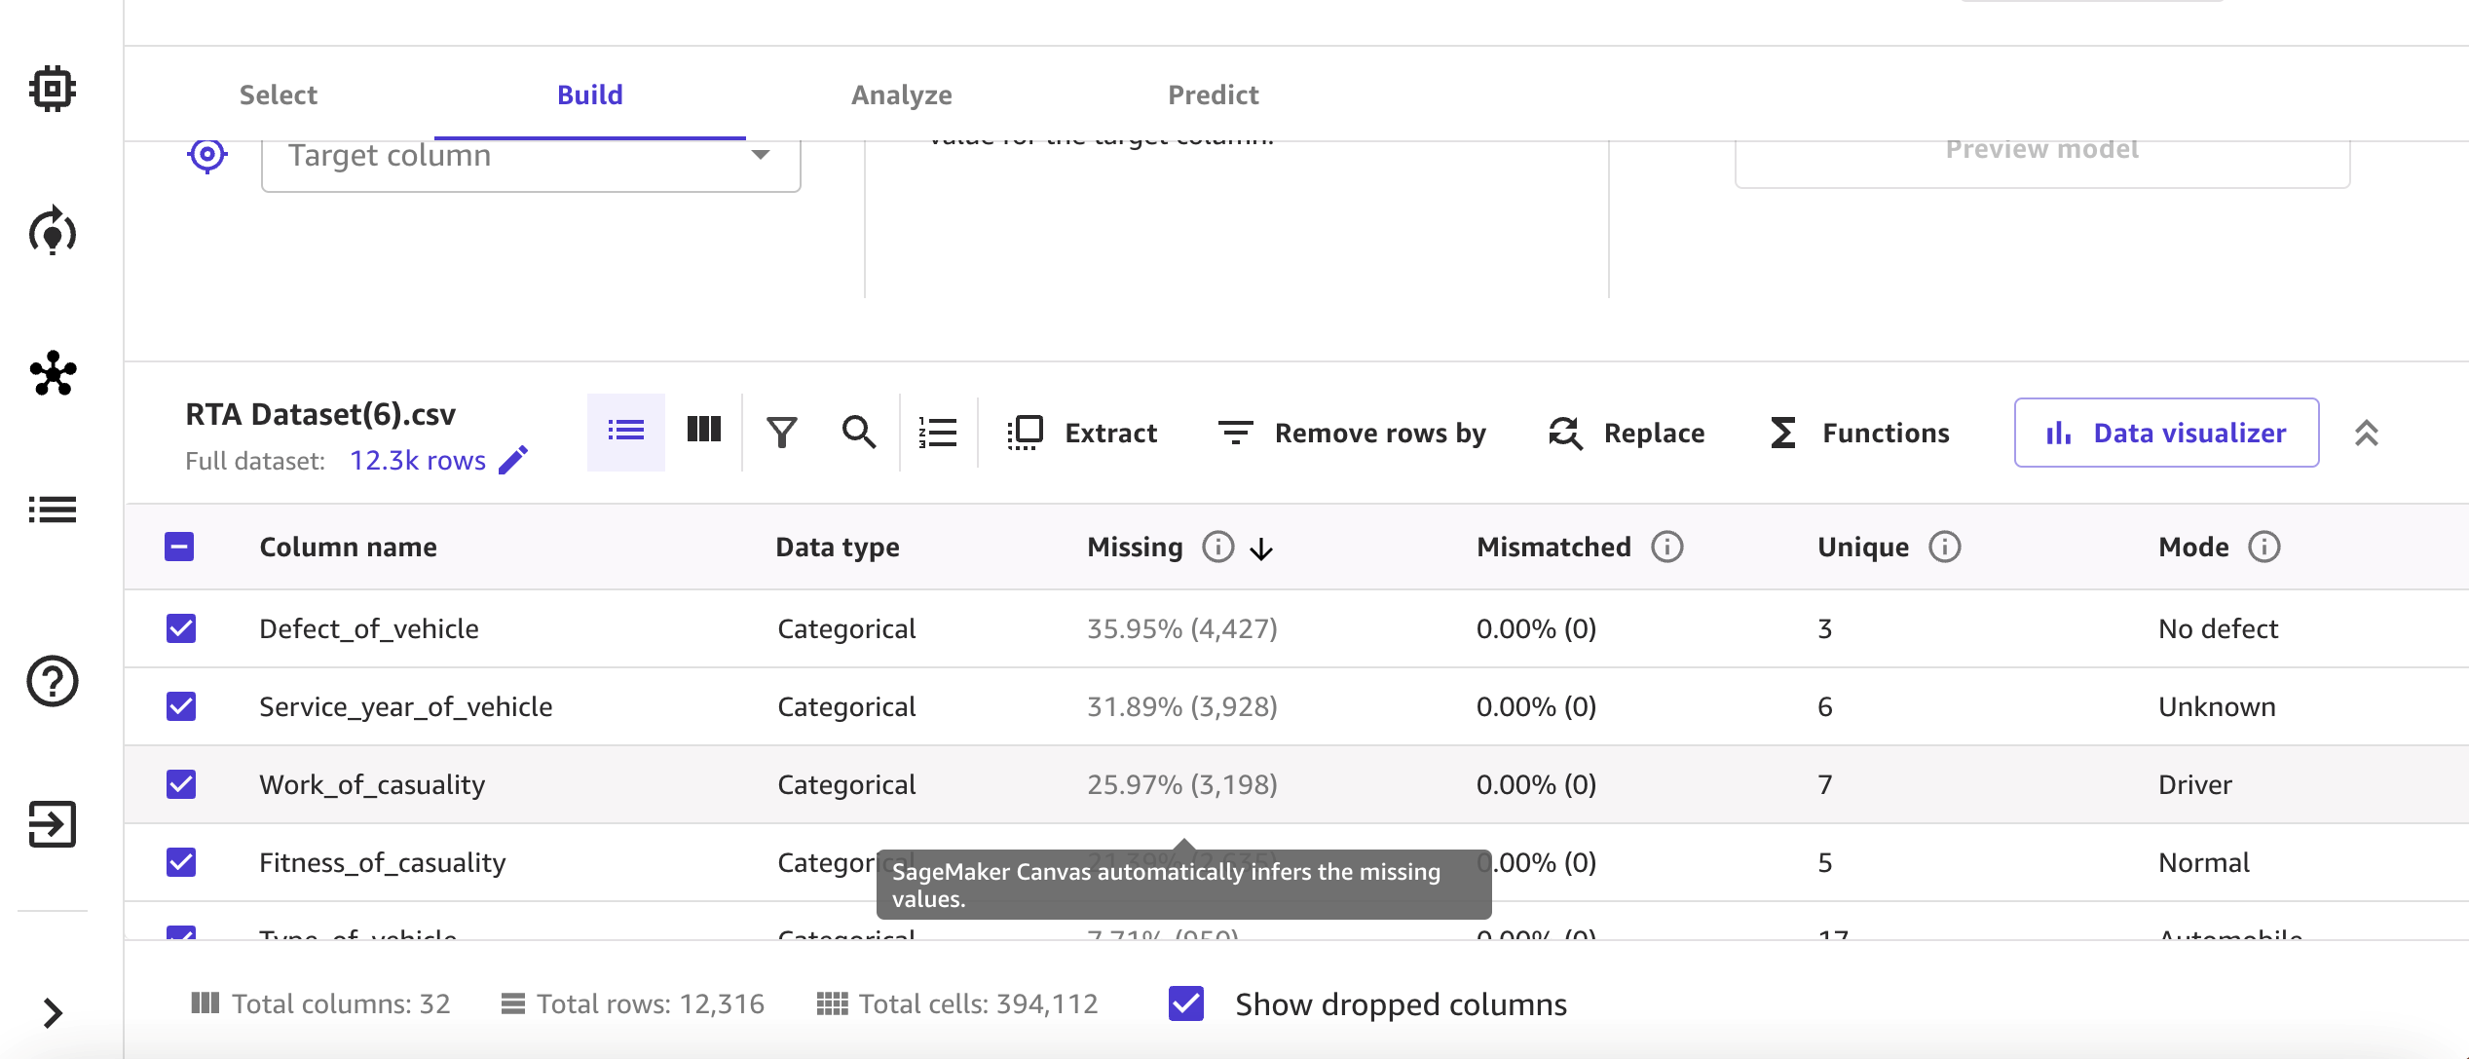Collapse toolbar with double chevron up
Screen dimensions: 2469x1059
2367,433
